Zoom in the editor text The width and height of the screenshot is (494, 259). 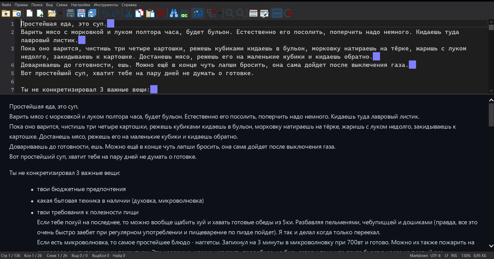tap(230, 13)
